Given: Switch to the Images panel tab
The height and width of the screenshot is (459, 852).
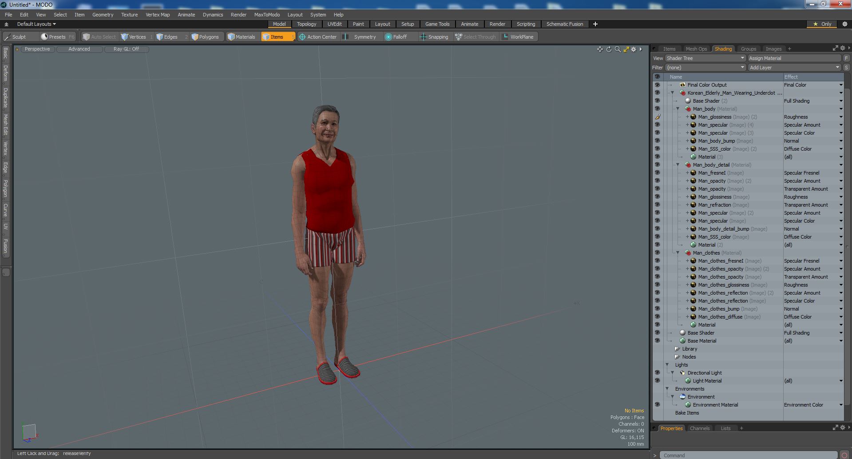Looking at the screenshot, I should click(x=773, y=49).
